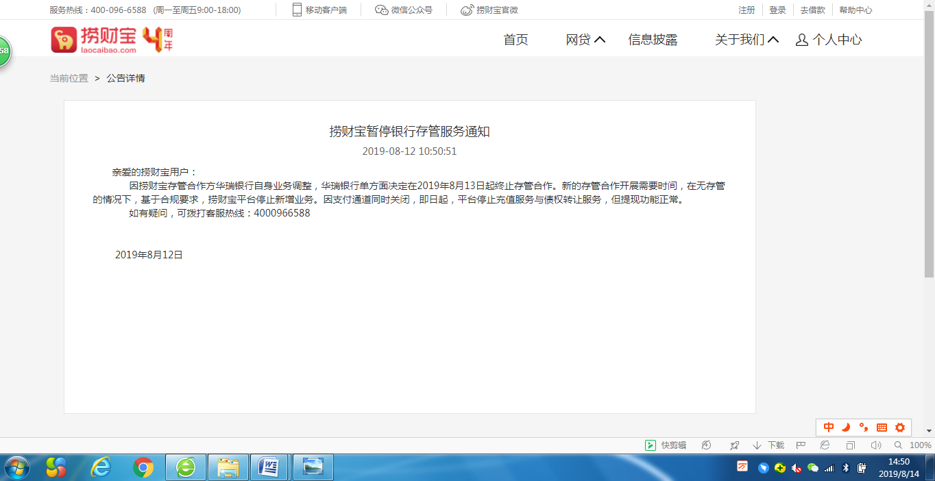
Task: Open the clock showing 14:50
Action: 899,467
